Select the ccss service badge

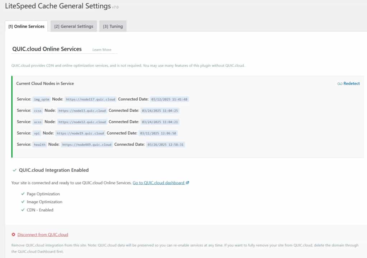click(37, 111)
